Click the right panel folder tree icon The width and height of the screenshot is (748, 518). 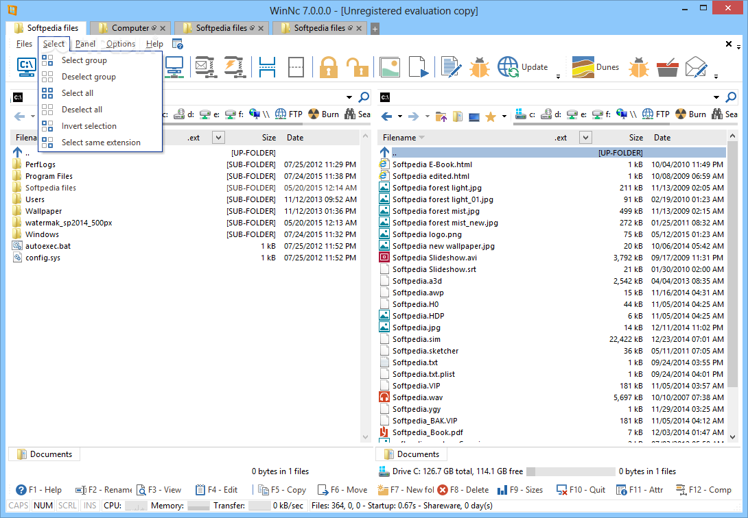(x=458, y=116)
